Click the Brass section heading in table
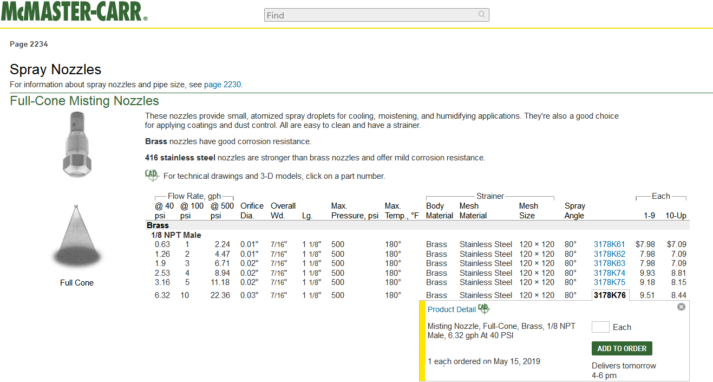The width and height of the screenshot is (713, 382). click(x=158, y=225)
